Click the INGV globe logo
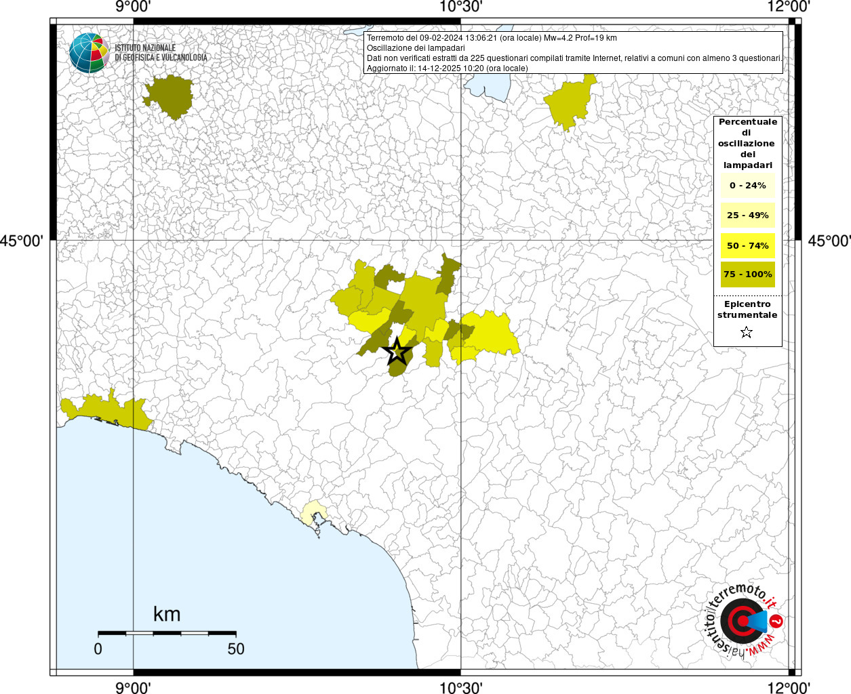 [89, 53]
